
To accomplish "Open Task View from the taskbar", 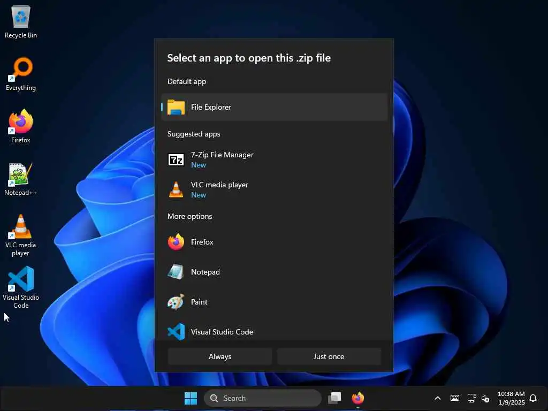I will (x=334, y=398).
